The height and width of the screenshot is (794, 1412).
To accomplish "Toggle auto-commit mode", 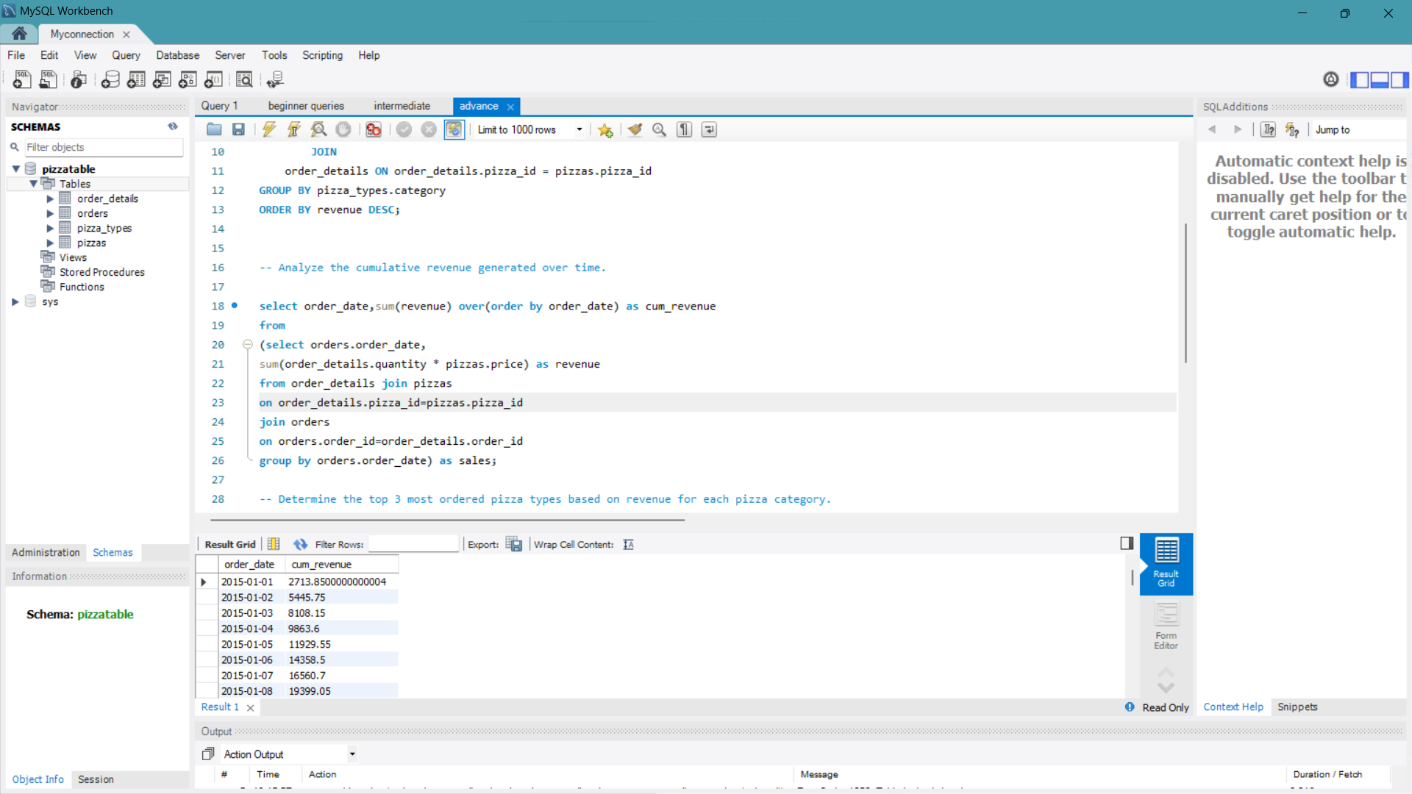I will (x=454, y=129).
